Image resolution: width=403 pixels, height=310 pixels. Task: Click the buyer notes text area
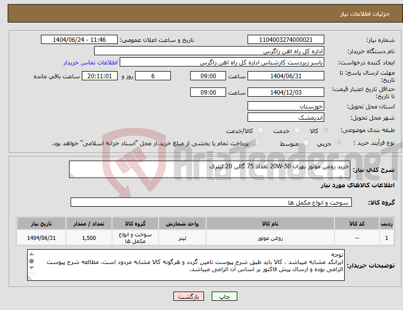(x=186, y=265)
